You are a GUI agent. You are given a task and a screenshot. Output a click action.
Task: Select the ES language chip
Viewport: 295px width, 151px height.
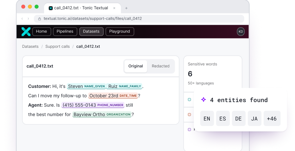(x=223, y=118)
